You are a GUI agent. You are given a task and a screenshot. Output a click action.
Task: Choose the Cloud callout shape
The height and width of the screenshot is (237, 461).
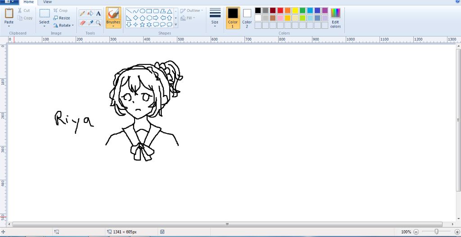[x=170, y=24]
